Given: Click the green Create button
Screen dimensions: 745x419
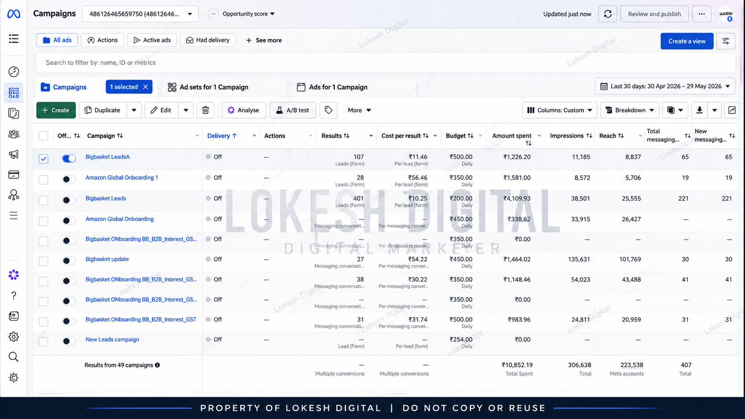Looking at the screenshot, I should tap(56, 110).
